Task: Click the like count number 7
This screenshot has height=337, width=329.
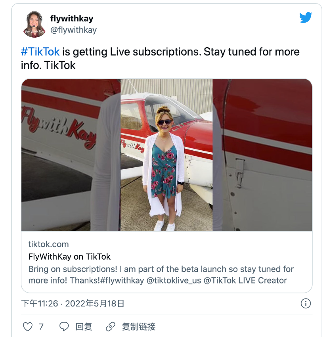Action: click(41, 327)
